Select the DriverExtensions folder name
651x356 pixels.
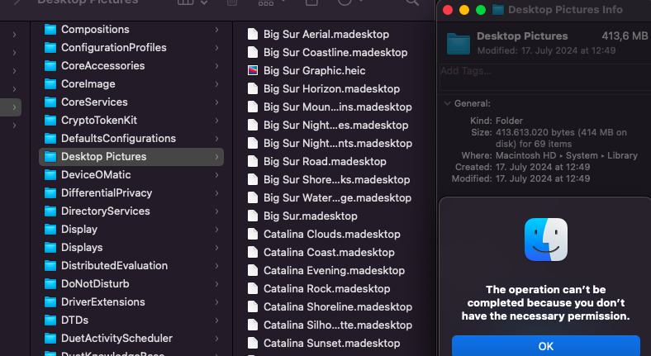[103, 302]
